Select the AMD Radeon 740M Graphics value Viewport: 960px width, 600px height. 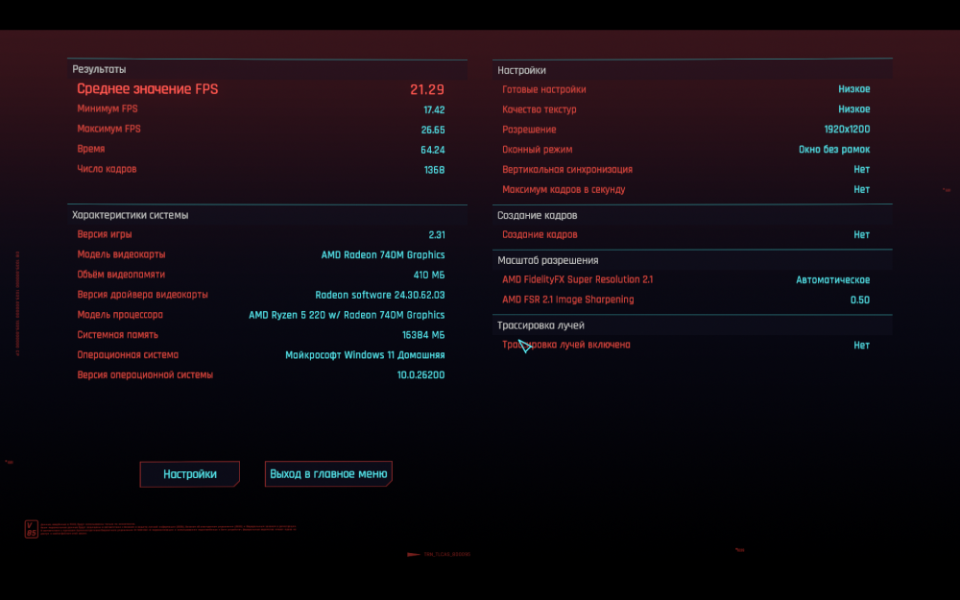pyautogui.click(x=383, y=254)
